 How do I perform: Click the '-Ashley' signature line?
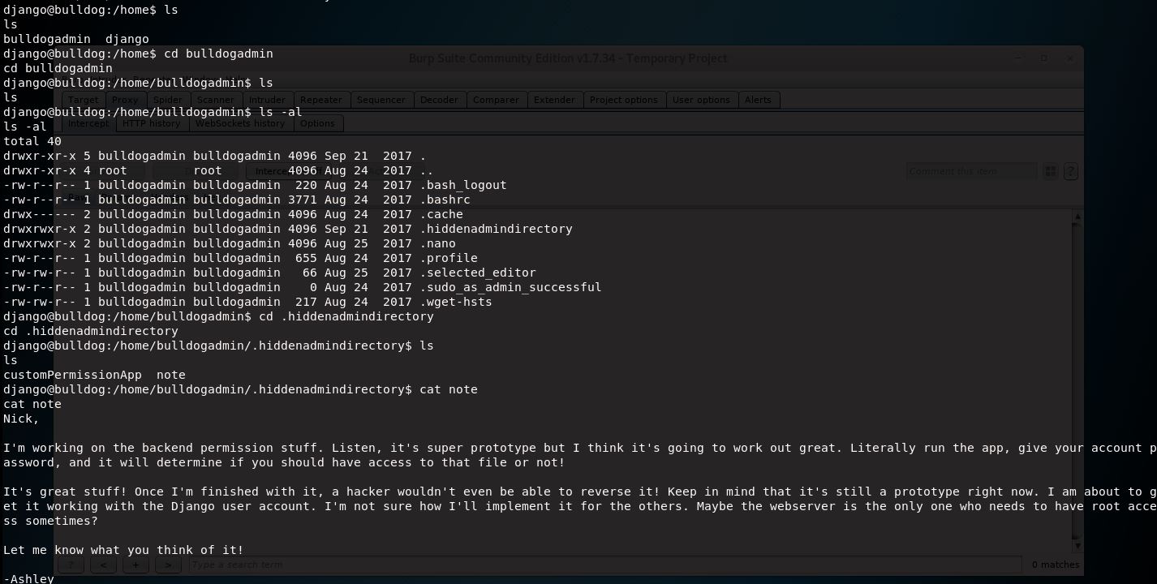[x=28, y=578]
